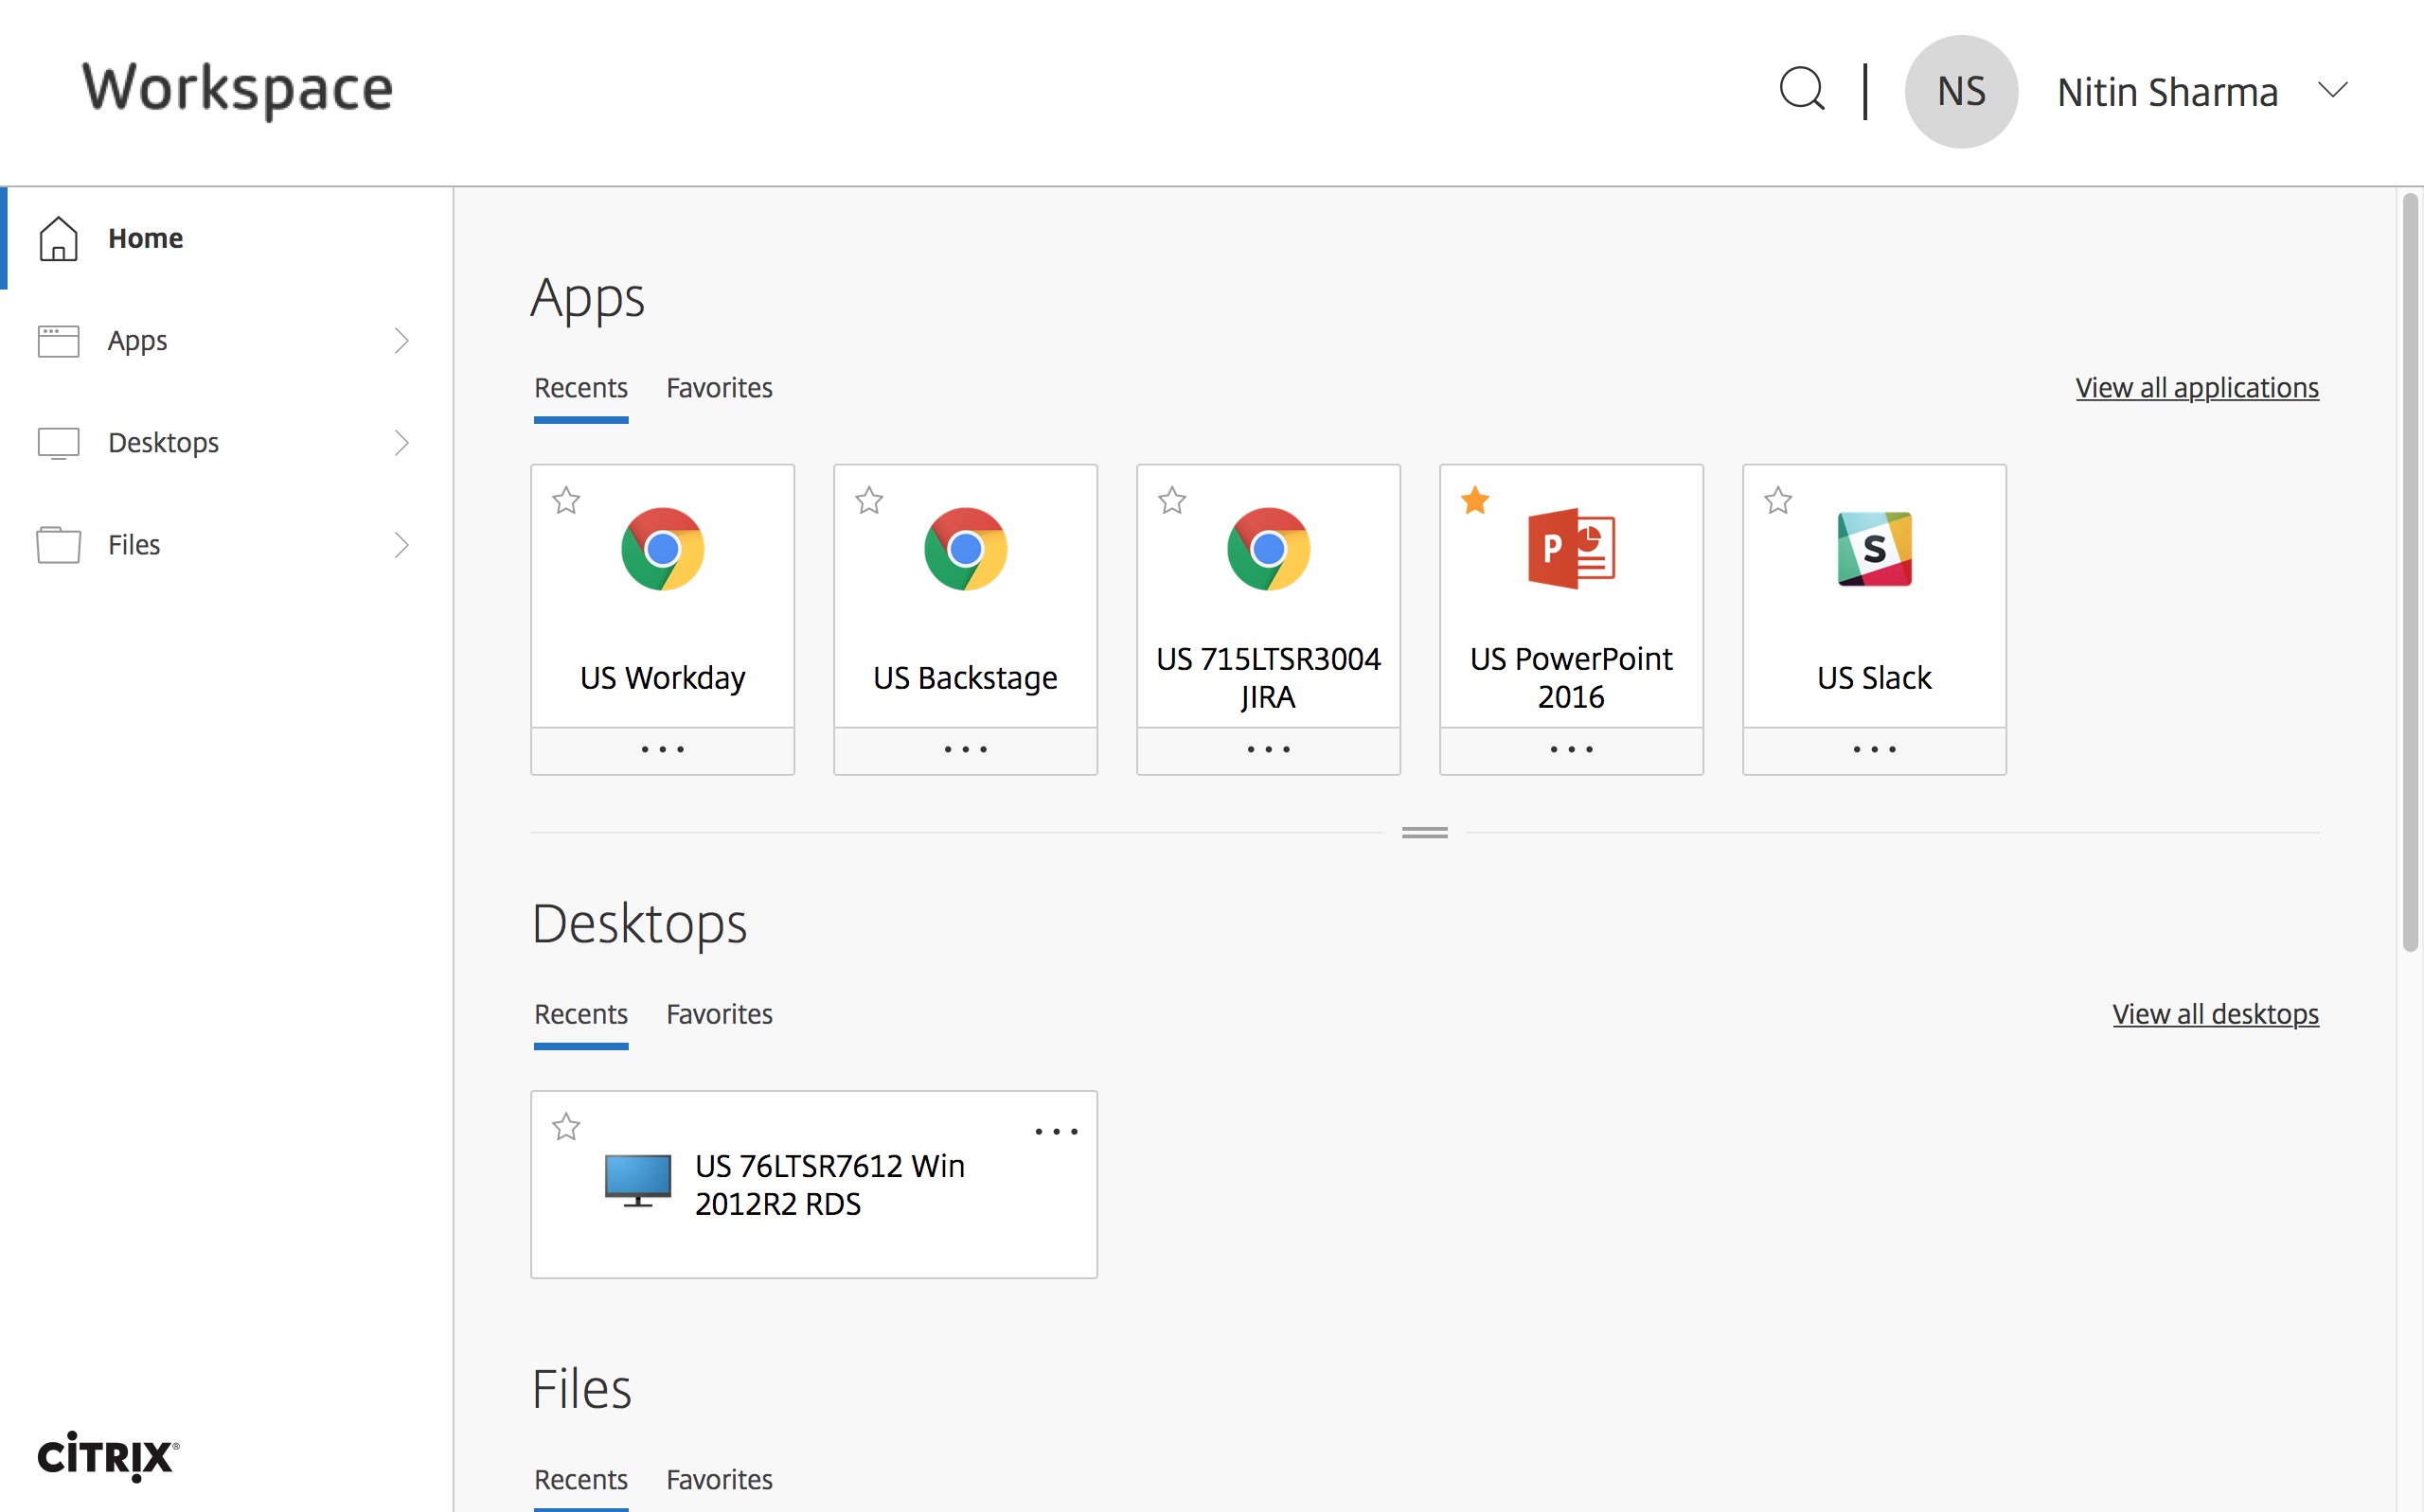The height and width of the screenshot is (1512, 2424).
Task: Click View all desktops link
Action: [x=2215, y=1014]
